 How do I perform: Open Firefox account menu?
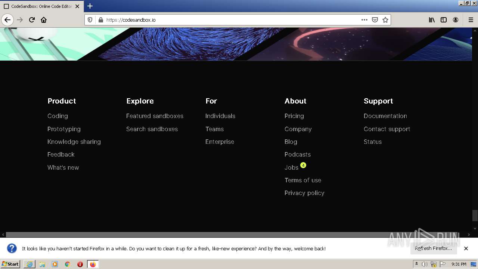pos(456,20)
